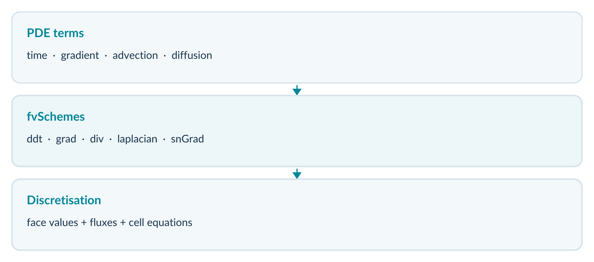Click the arrow between fvSchemes and Discretisation
The image size is (594, 262).
click(297, 174)
